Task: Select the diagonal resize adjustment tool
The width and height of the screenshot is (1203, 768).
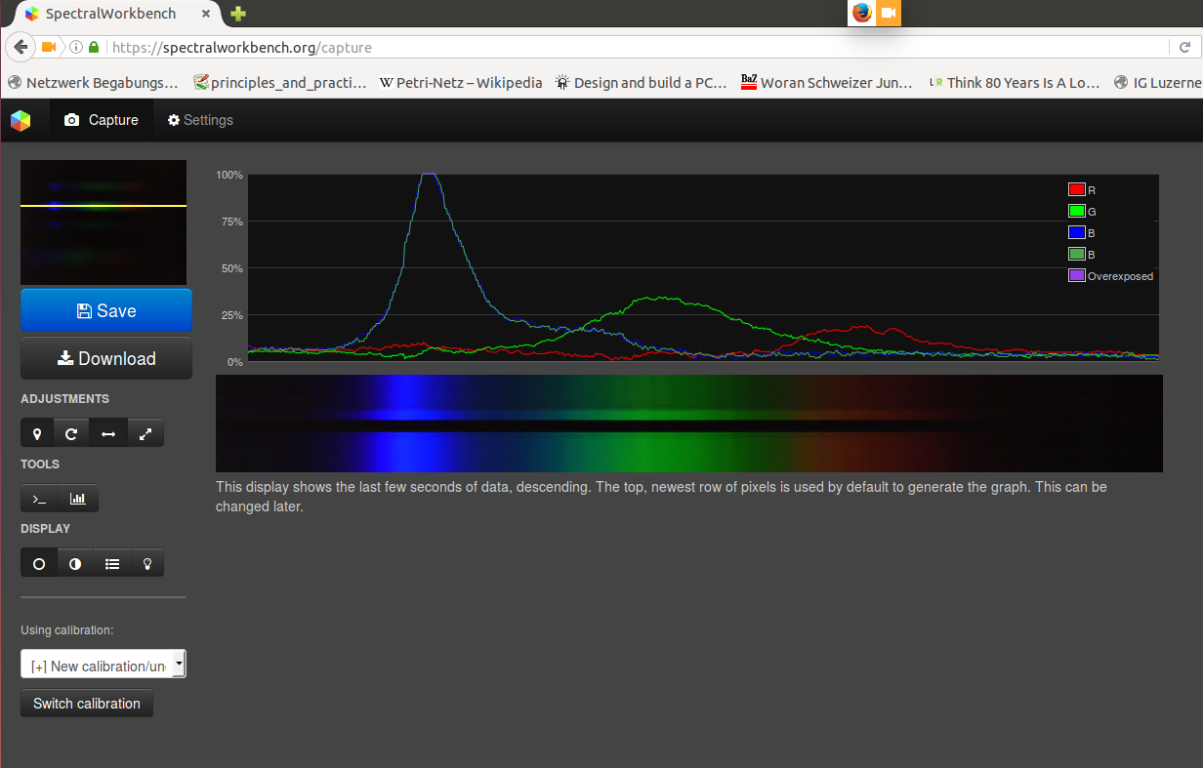Action: (x=145, y=432)
